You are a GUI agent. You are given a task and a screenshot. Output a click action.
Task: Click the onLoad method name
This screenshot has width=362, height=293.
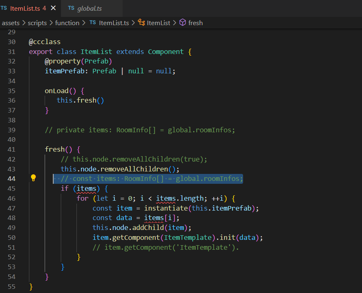point(57,91)
